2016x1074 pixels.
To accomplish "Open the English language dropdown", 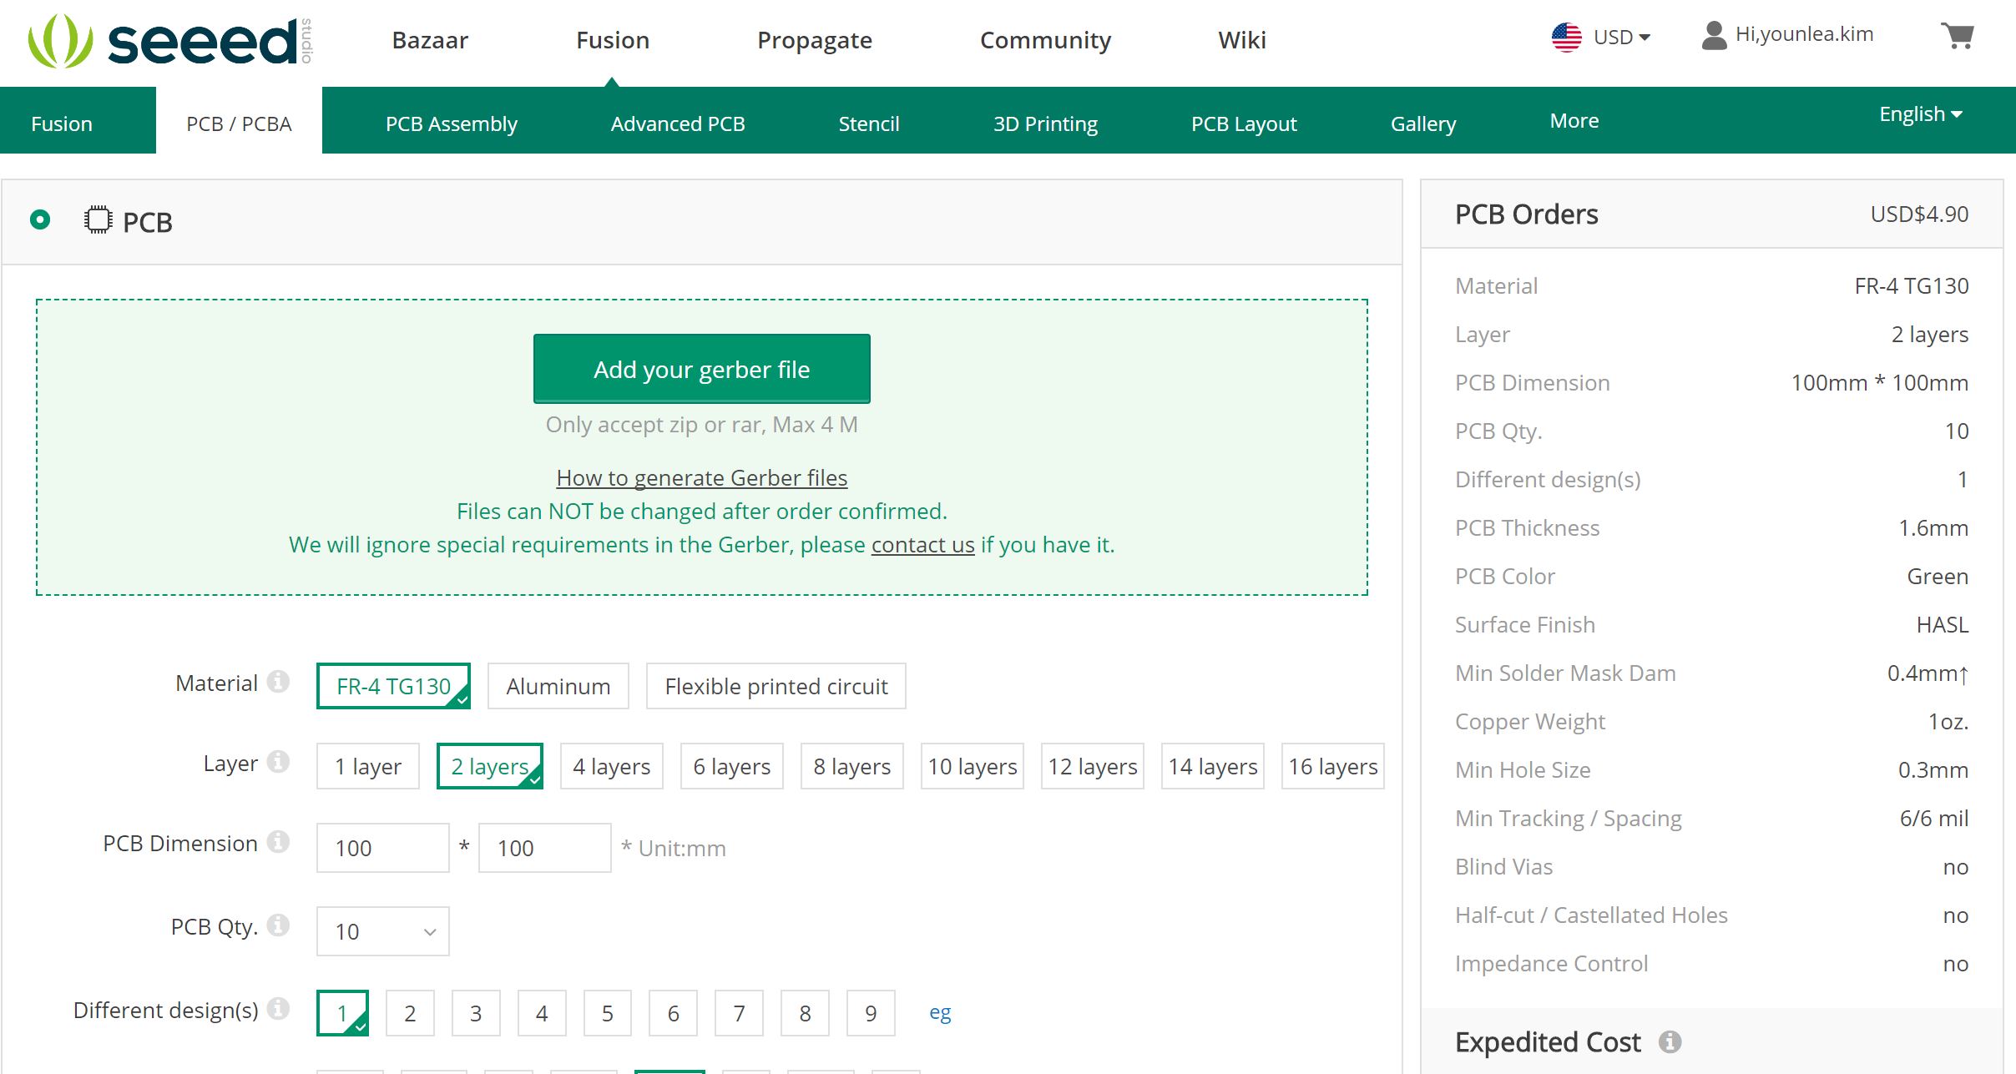I will [x=1920, y=113].
